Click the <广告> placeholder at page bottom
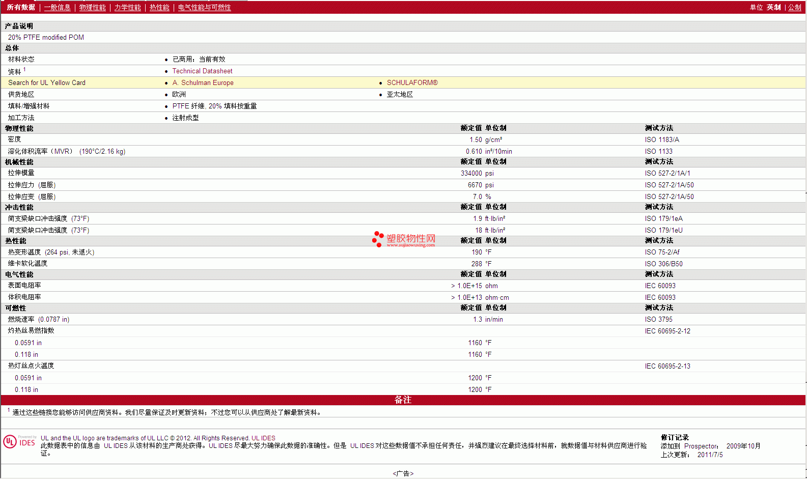 tap(403, 474)
